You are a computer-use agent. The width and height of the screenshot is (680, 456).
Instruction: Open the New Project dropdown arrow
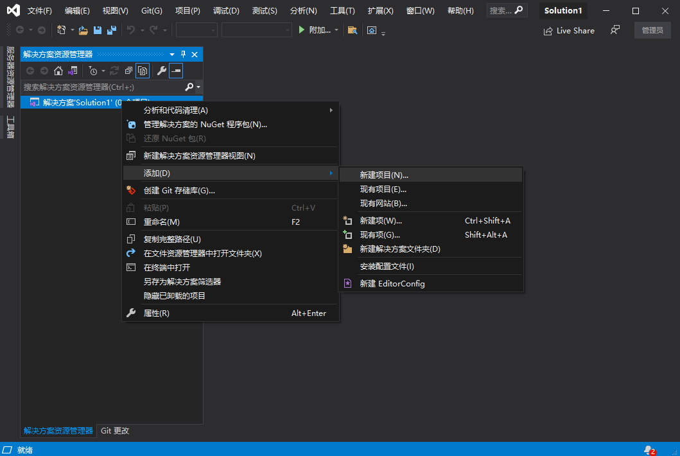pyautogui.click(x=73, y=30)
